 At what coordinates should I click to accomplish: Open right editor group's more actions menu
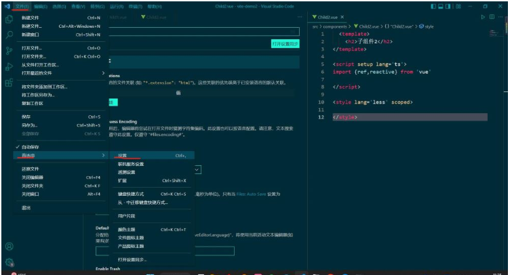click(500, 17)
